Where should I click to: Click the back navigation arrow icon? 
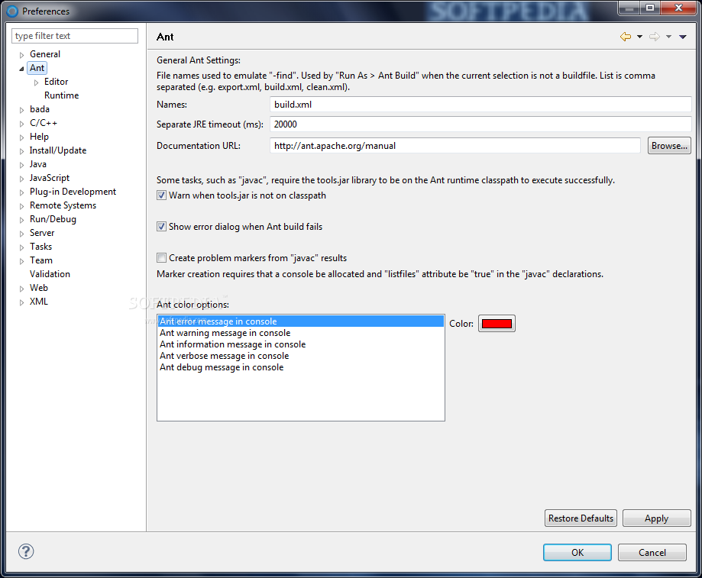tap(626, 37)
